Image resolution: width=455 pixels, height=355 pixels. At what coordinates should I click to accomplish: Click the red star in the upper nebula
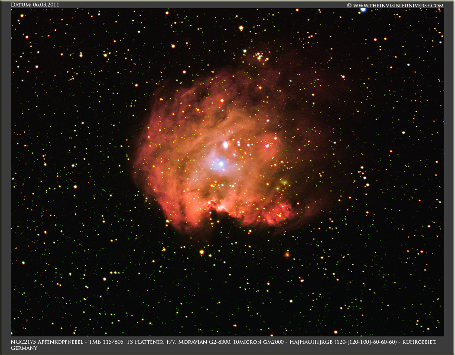coord(222,100)
